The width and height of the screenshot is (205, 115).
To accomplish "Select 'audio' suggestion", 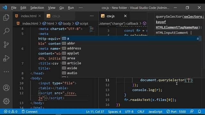I will [131, 73].
